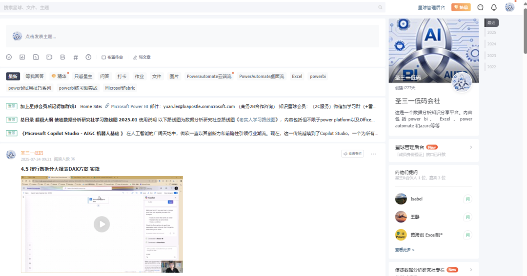Ask 黄海剑 Excel到 a question icon
Screen dimensions: 527x276
pos(467,235)
